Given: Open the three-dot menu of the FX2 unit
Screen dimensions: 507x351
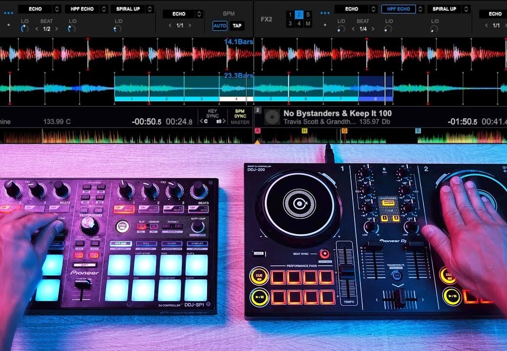Looking at the screenshot, I should click(x=325, y=13).
